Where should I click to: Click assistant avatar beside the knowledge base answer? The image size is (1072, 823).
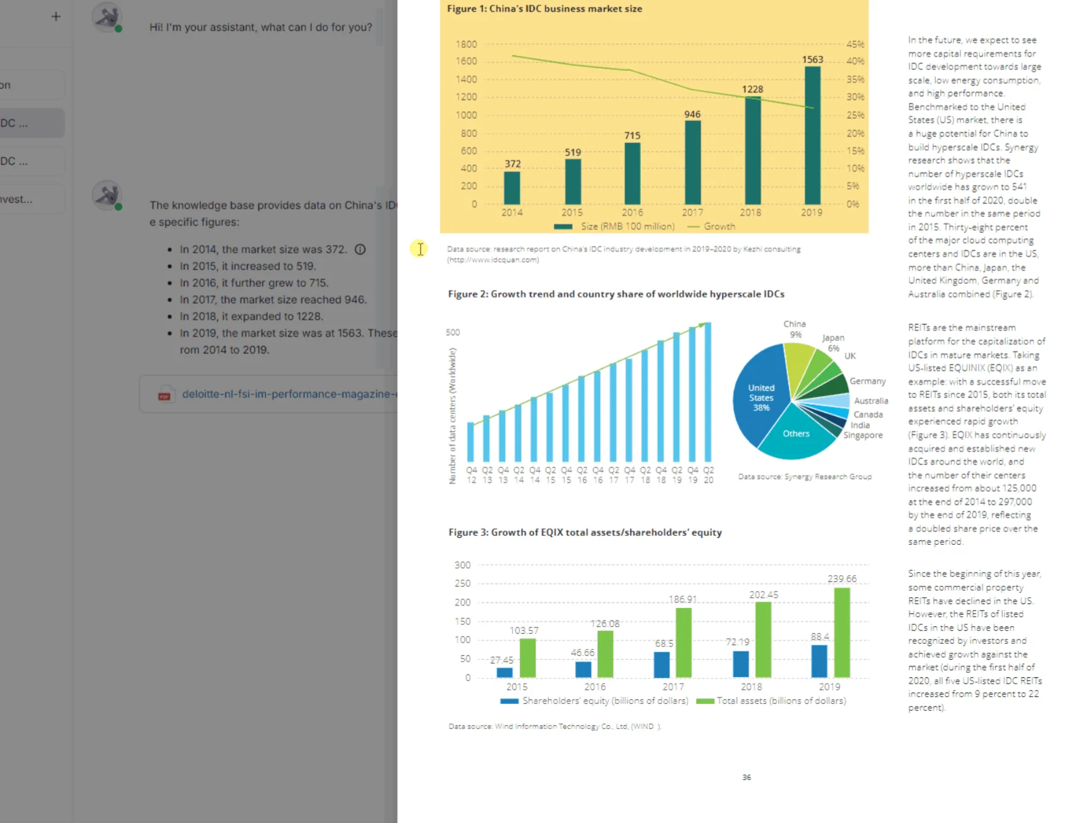[107, 196]
